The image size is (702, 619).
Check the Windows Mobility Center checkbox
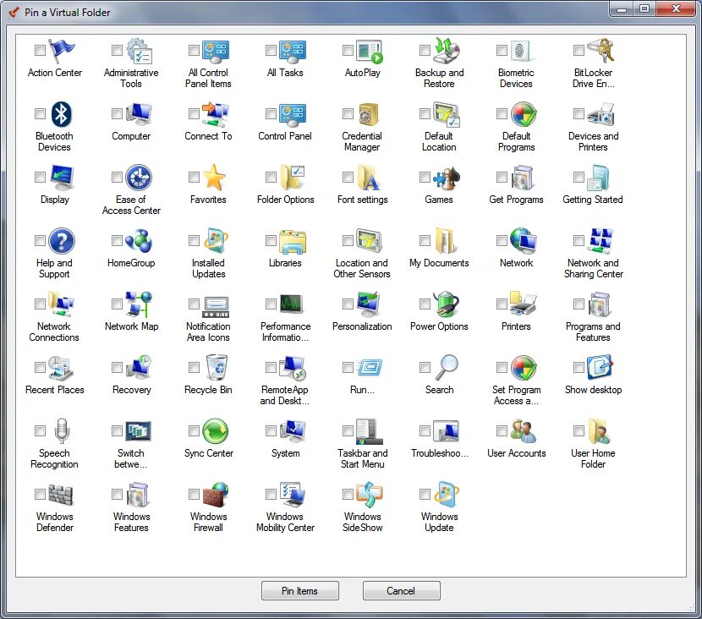click(271, 495)
